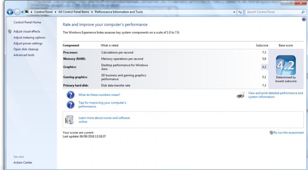Open address bar history dropdown arrow
The width and height of the screenshot is (308, 170).
[x=234, y=12]
